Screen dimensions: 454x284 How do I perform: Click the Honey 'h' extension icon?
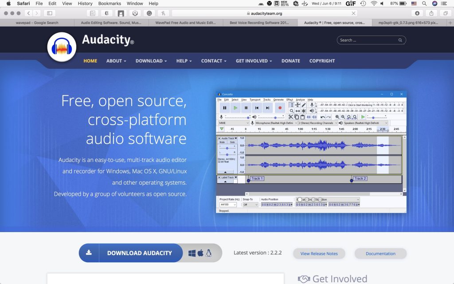(163, 13)
